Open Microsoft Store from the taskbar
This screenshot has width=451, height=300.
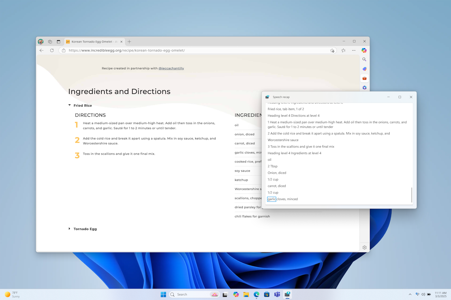tap(267, 294)
